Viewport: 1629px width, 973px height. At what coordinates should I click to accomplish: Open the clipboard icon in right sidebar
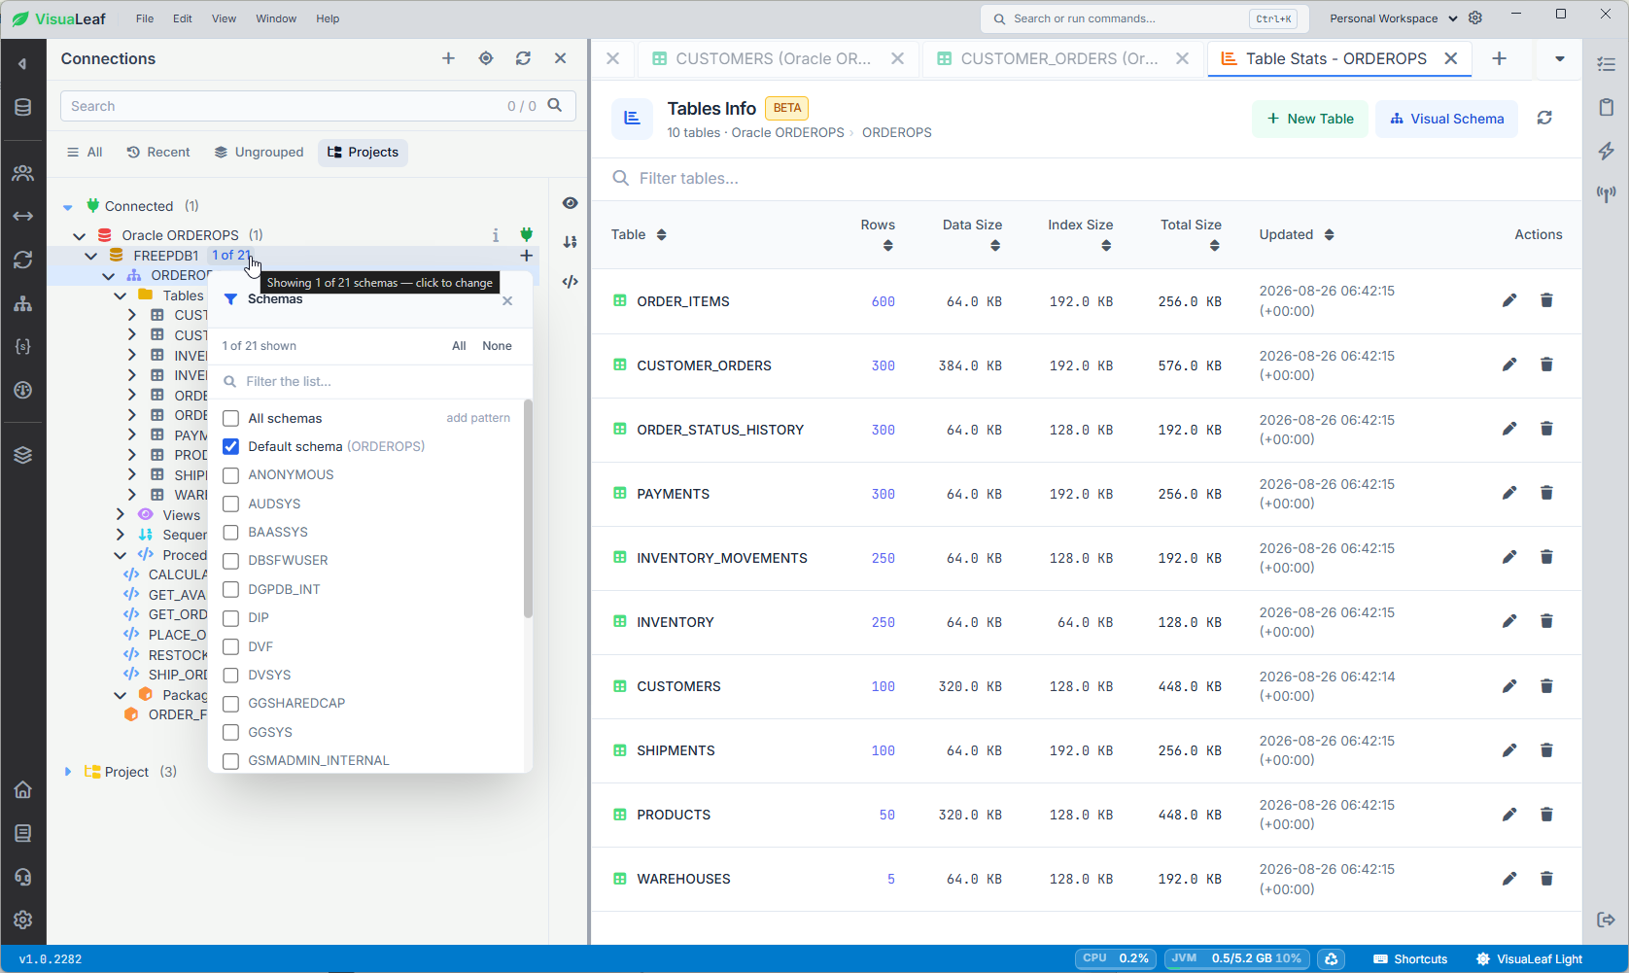[1606, 107]
